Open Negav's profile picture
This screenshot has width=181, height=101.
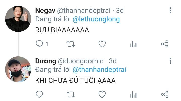(18, 19)
